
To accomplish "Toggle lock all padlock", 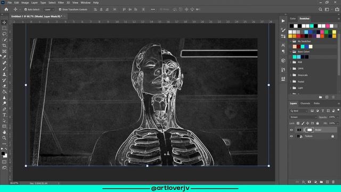I will (x=318, y=123).
